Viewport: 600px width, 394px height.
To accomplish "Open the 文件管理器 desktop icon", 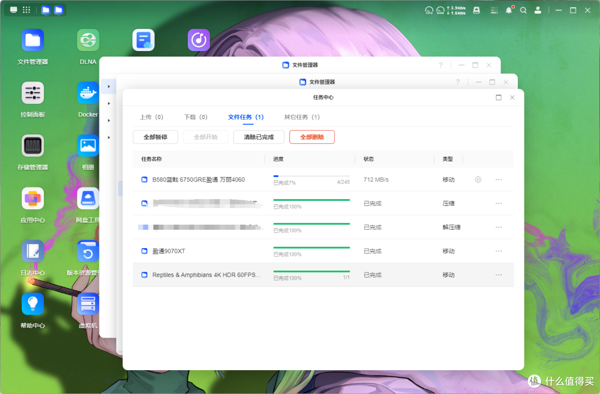I will tap(33, 40).
